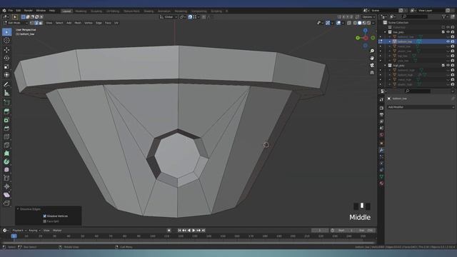Toggle X-ray display in viewport header
Viewport: 457px width, 257px height.
tap(349, 23)
